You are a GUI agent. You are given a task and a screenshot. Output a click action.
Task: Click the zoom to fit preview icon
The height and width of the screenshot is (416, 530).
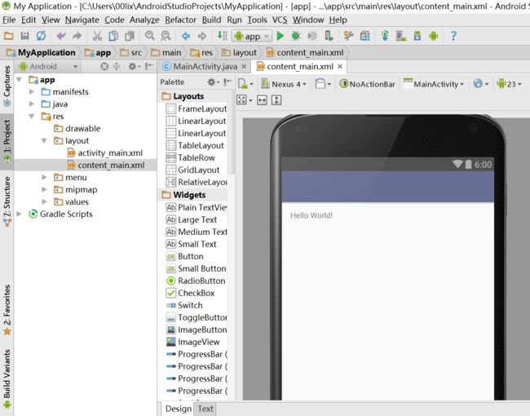click(x=241, y=100)
